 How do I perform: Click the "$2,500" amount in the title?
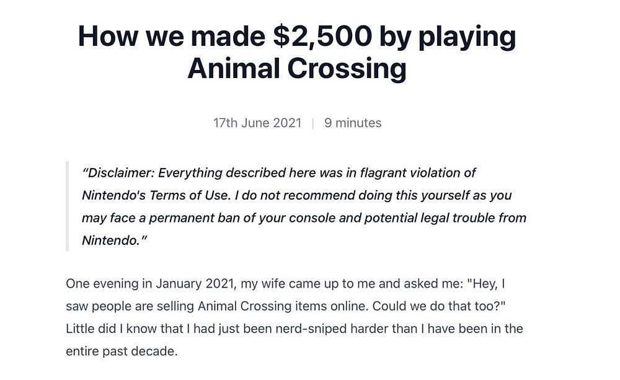click(x=321, y=37)
